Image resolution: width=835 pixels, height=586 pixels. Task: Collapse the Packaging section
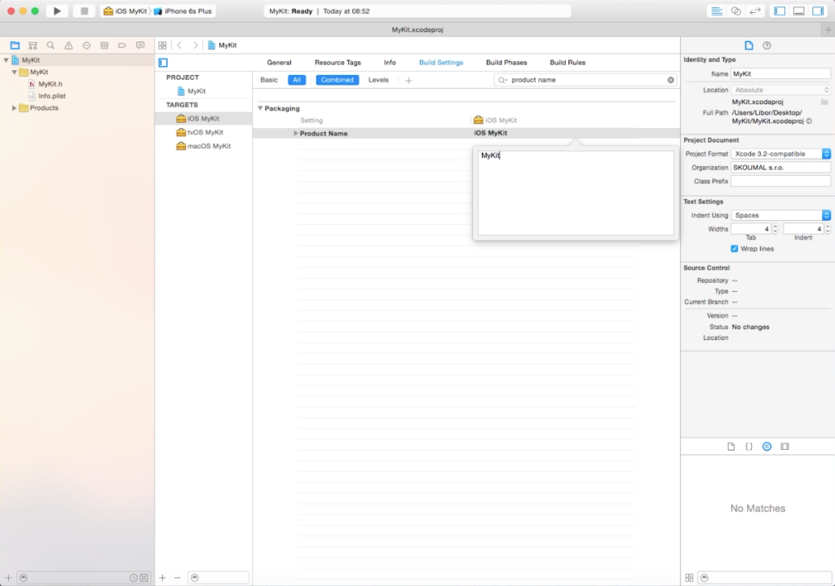click(x=260, y=108)
